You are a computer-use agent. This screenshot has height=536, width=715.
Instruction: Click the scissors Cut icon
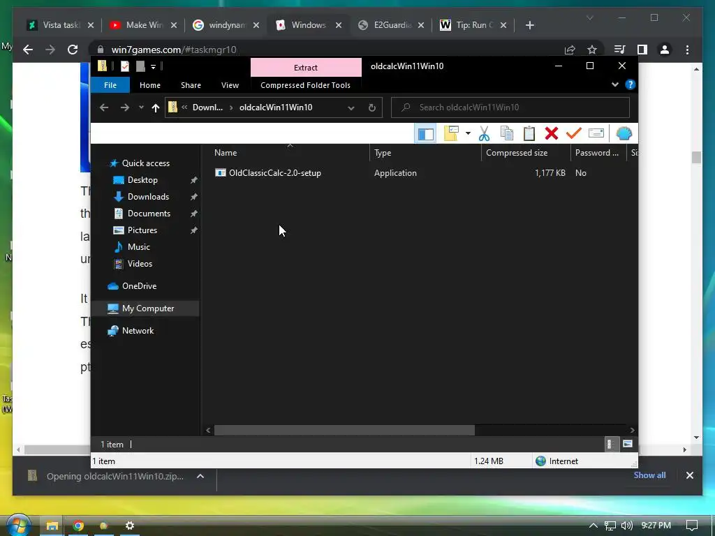tap(485, 133)
